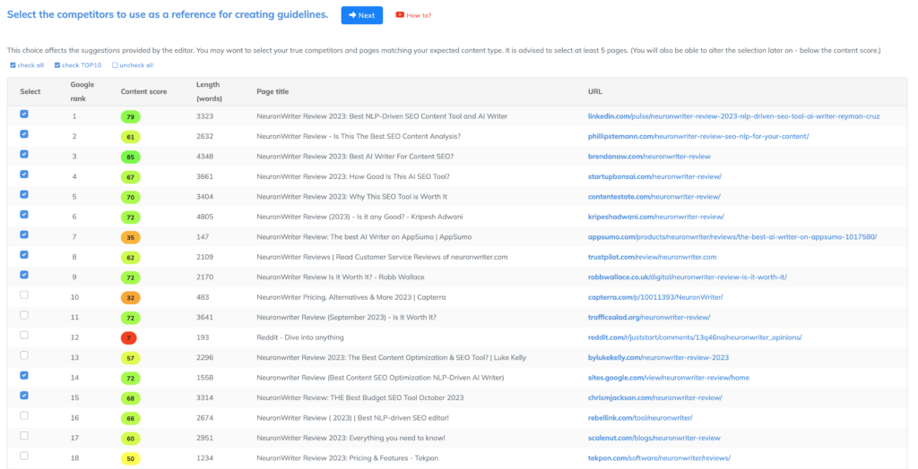Click the uncheck all option
Viewport: 918px width, 469px height.
(x=133, y=65)
